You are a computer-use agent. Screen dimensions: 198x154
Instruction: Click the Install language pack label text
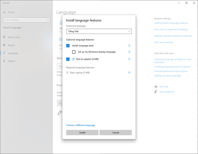(x=83, y=46)
